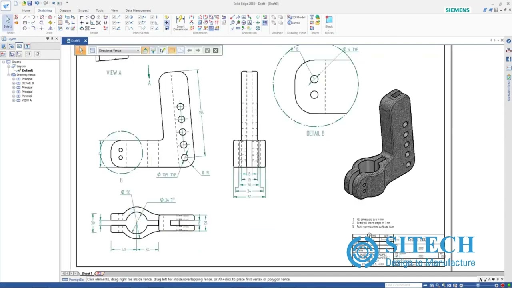
Task: Select the Rectangle tool in Draw group
Action: click(25, 23)
